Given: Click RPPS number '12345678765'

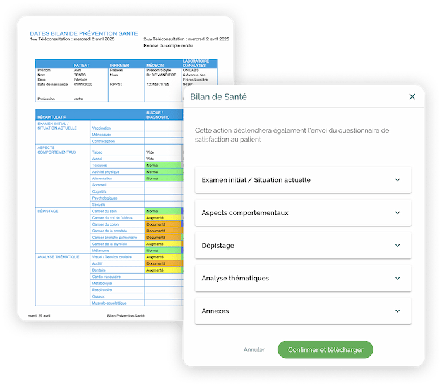Looking at the screenshot, I should coord(158,84).
